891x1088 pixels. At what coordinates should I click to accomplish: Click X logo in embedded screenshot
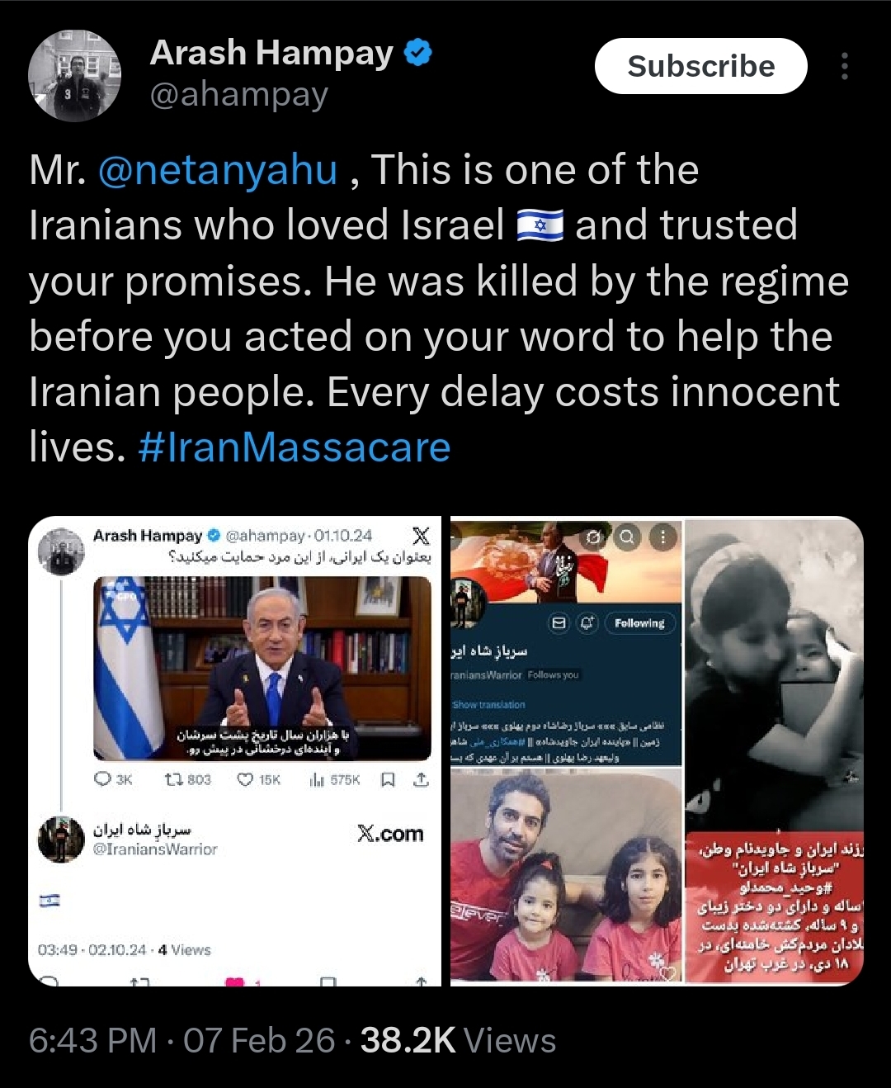tap(421, 536)
